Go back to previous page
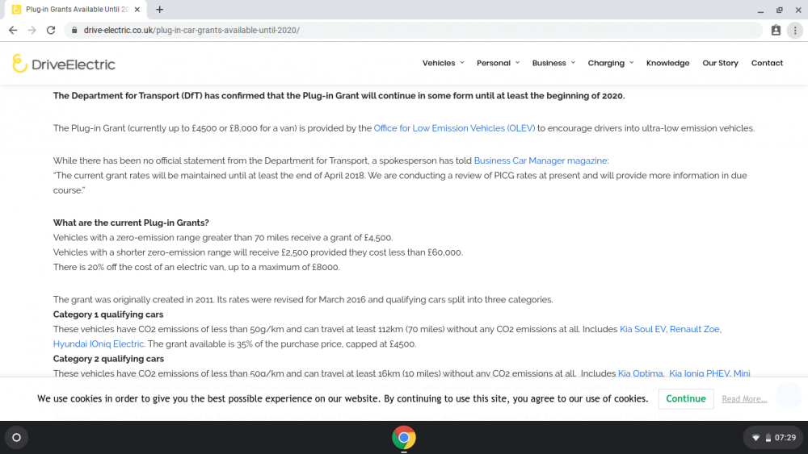This screenshot has width=808, height=454. click(13, 31)
